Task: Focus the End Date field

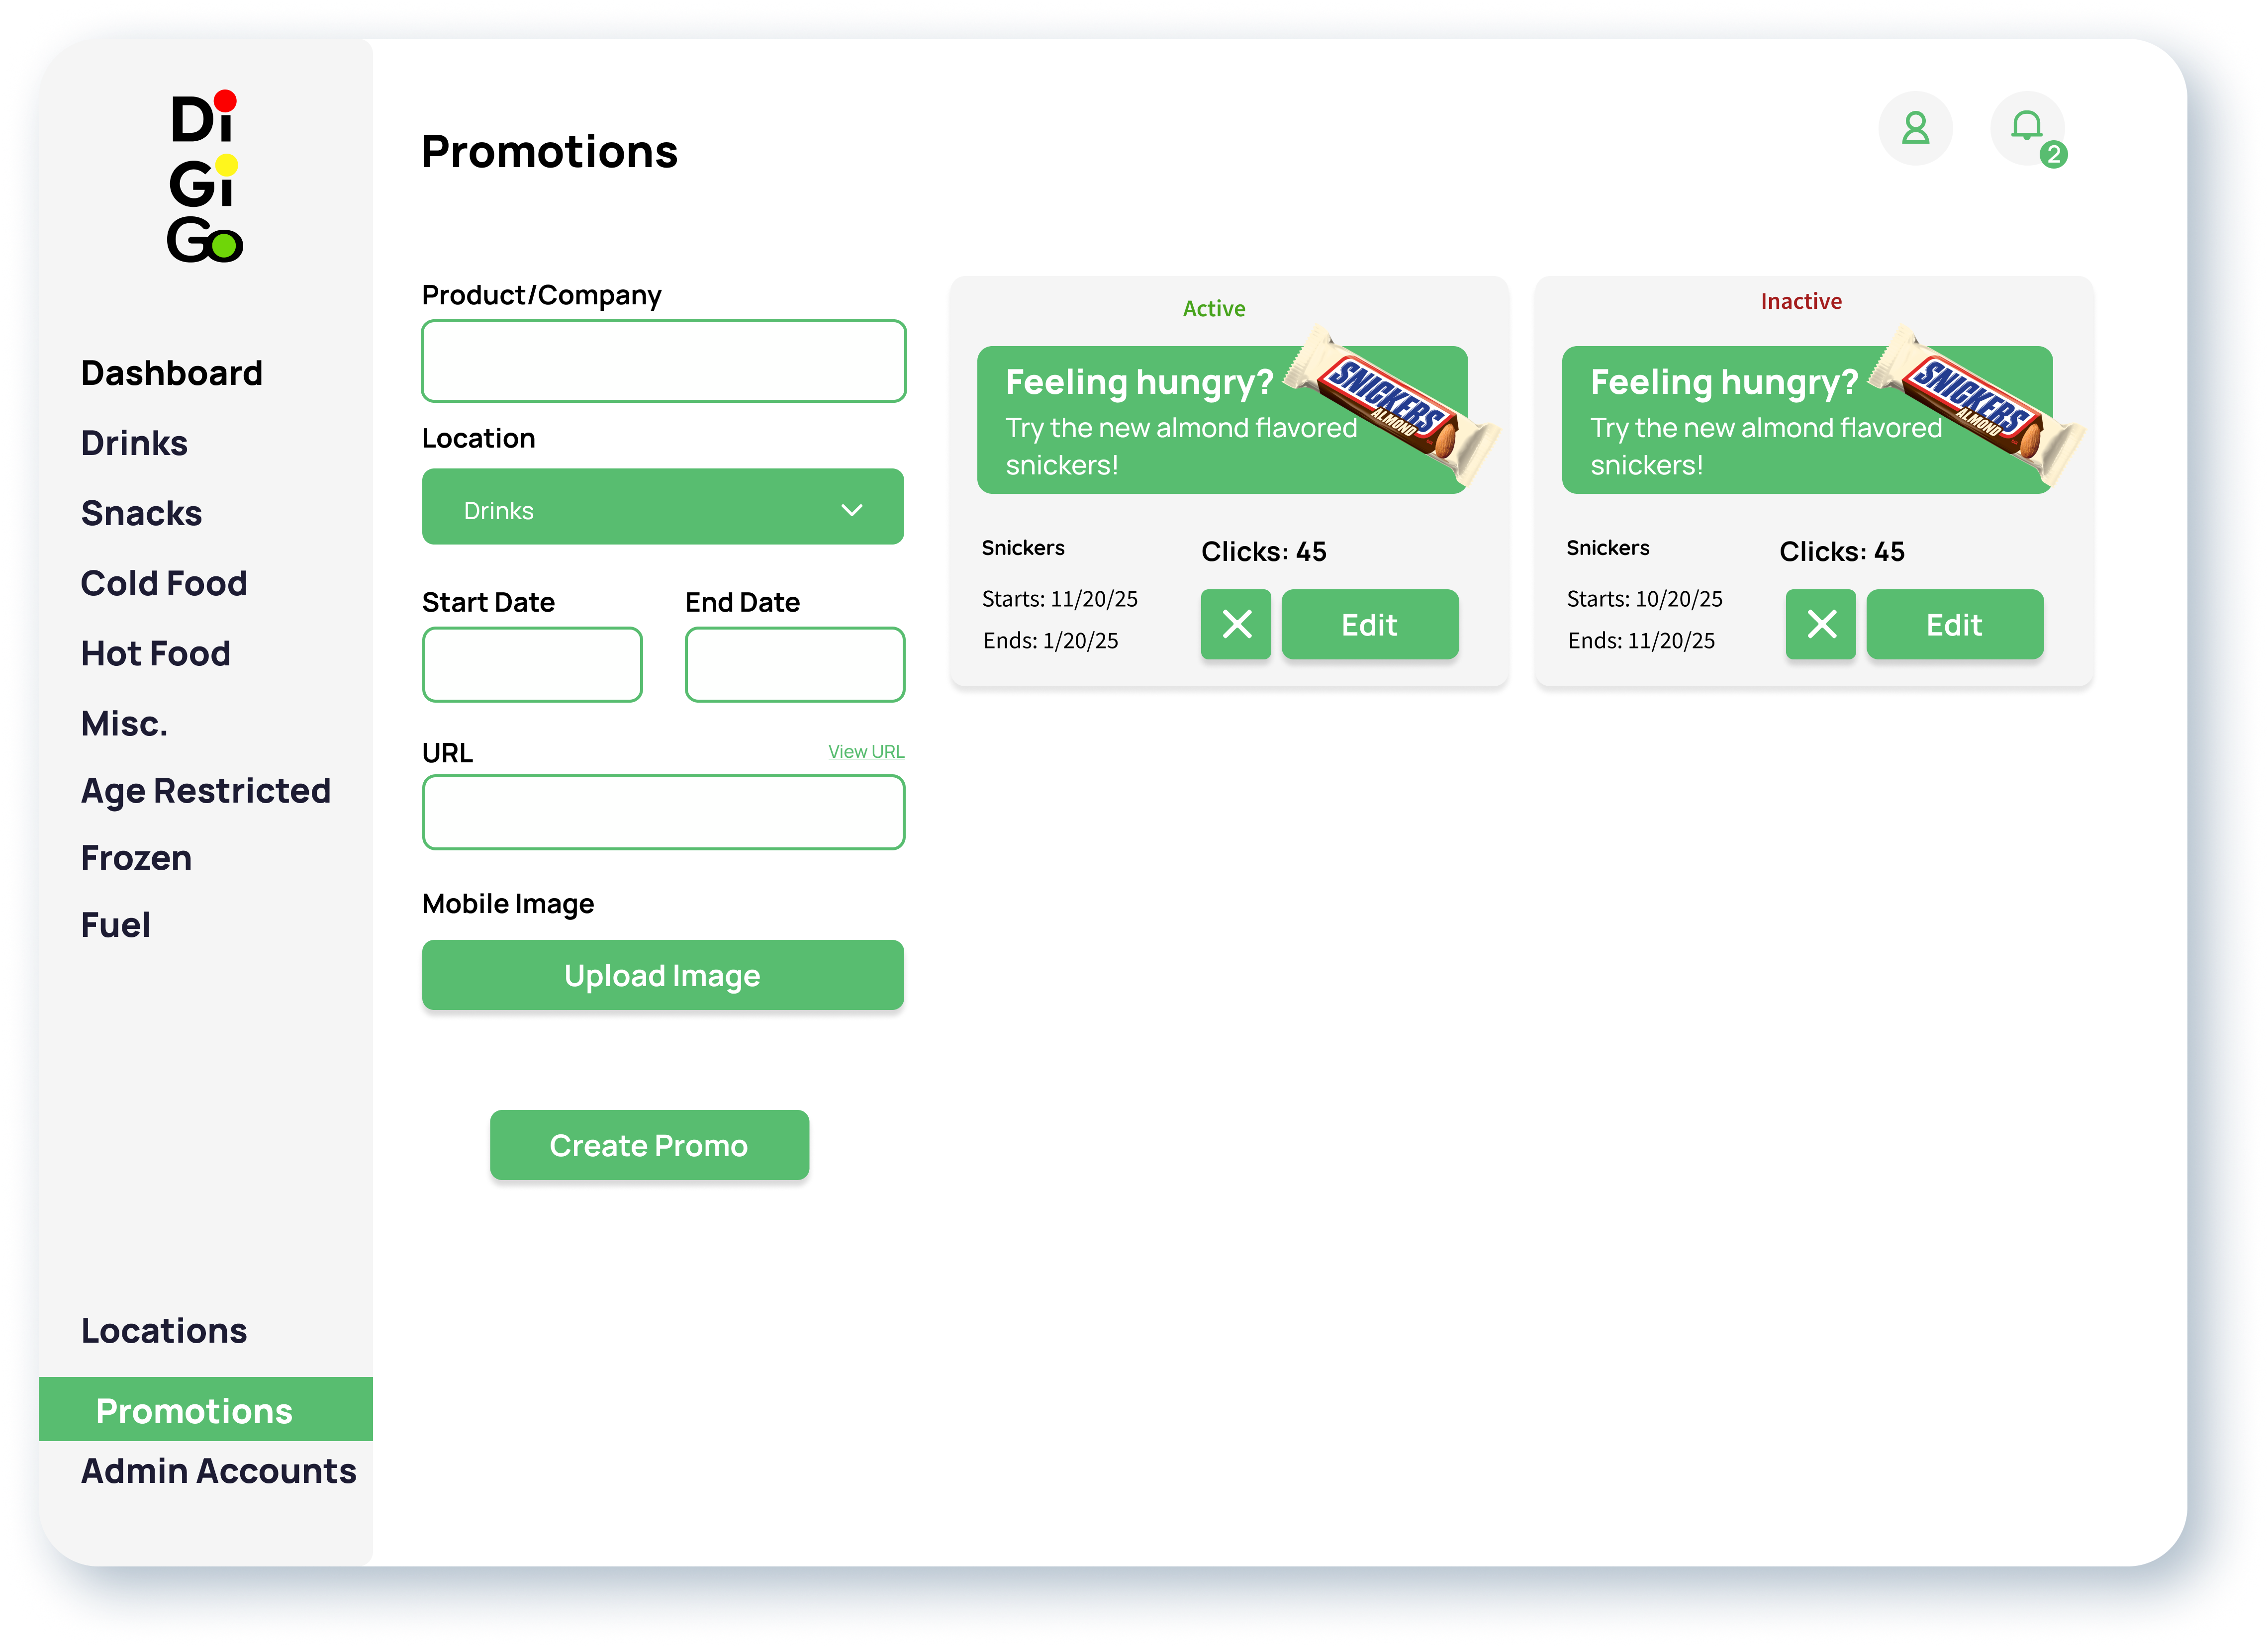Action: tap(795, 664)
